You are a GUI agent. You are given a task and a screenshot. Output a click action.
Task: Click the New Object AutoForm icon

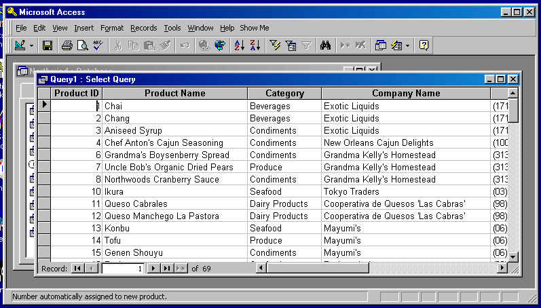tap(396, 45)
